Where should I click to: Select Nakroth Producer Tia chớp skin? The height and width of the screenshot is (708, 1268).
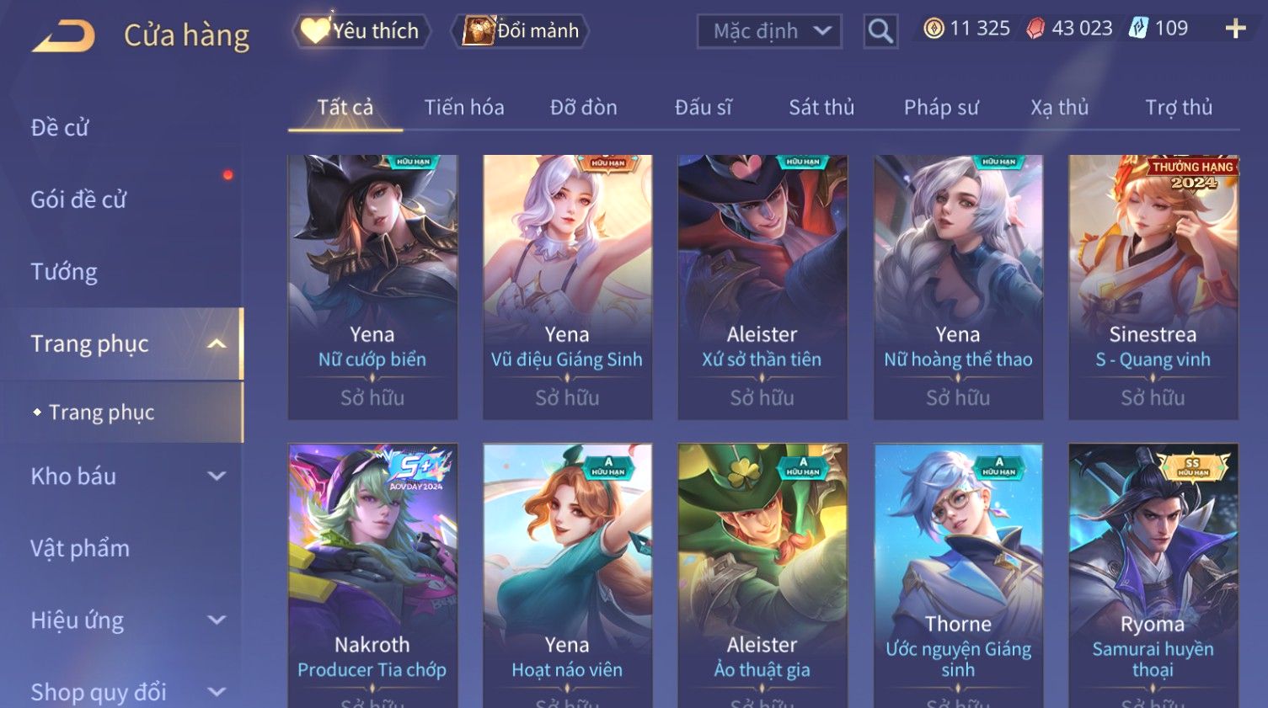click(x=372, y=576)
